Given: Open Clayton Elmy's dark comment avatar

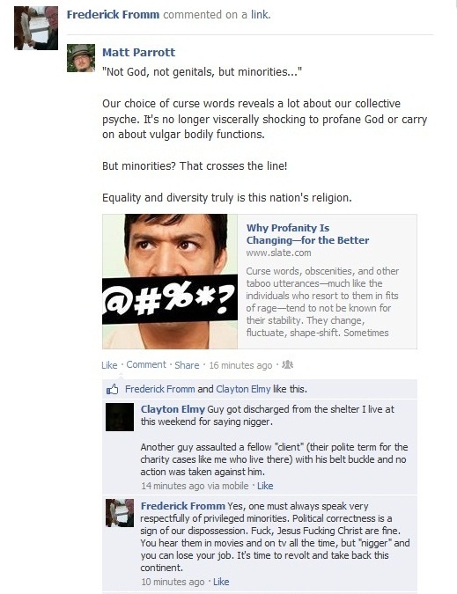Looking at the screenshot, I should tap(120, 417).
